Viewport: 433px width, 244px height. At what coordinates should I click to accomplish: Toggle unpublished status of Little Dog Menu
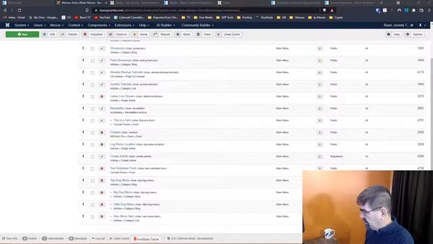(102, 205)
